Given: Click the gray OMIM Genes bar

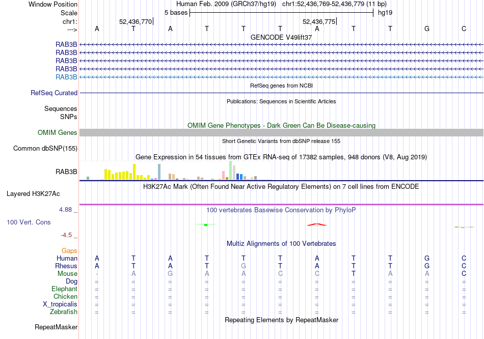Looking at the screenshot, I should pos(281,133).
